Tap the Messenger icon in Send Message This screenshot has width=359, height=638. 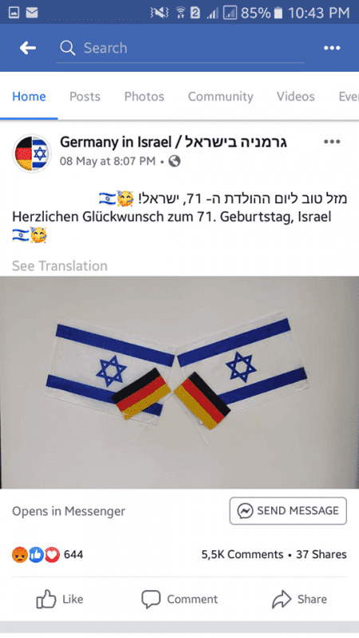click(x=246, y=510)
